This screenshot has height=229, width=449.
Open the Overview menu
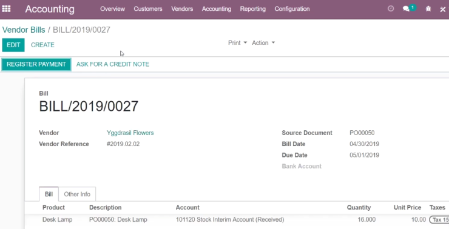point(112,9)
